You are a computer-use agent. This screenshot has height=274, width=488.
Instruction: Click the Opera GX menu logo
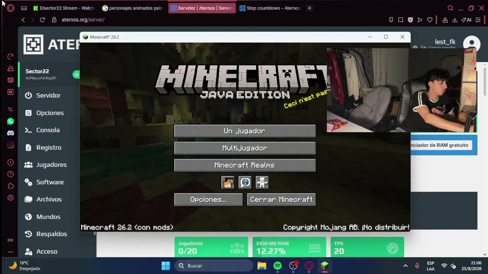11,8
